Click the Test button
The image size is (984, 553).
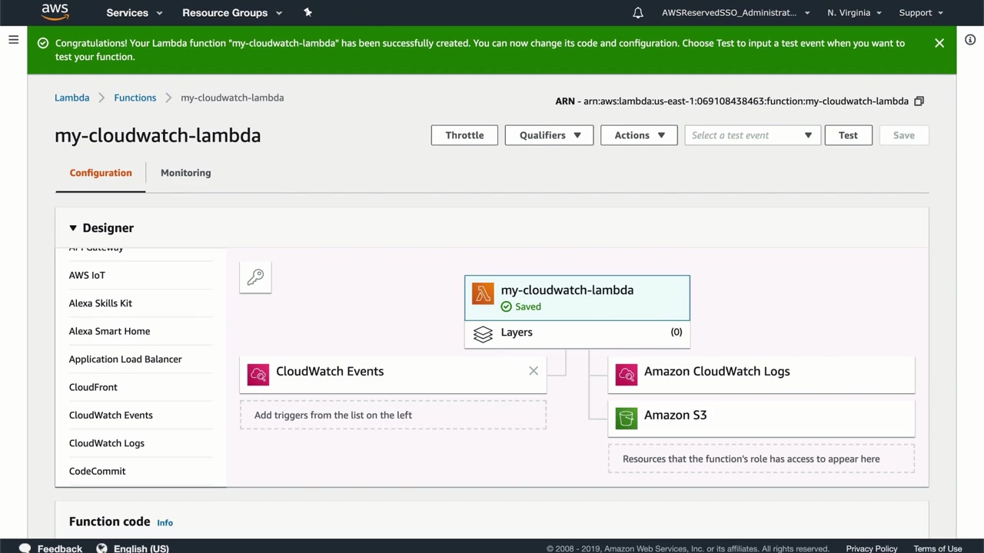tap(849, 135)
